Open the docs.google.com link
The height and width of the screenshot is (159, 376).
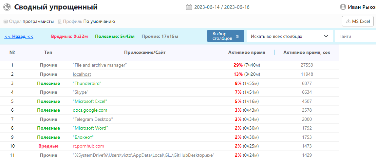90,110
